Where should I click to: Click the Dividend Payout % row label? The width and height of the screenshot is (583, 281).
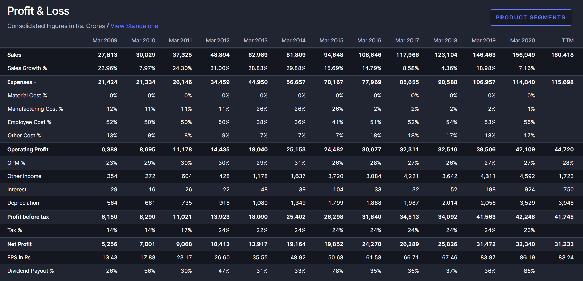pos(30,271)
